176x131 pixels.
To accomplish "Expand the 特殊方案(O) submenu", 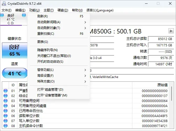I will point(59,81).
